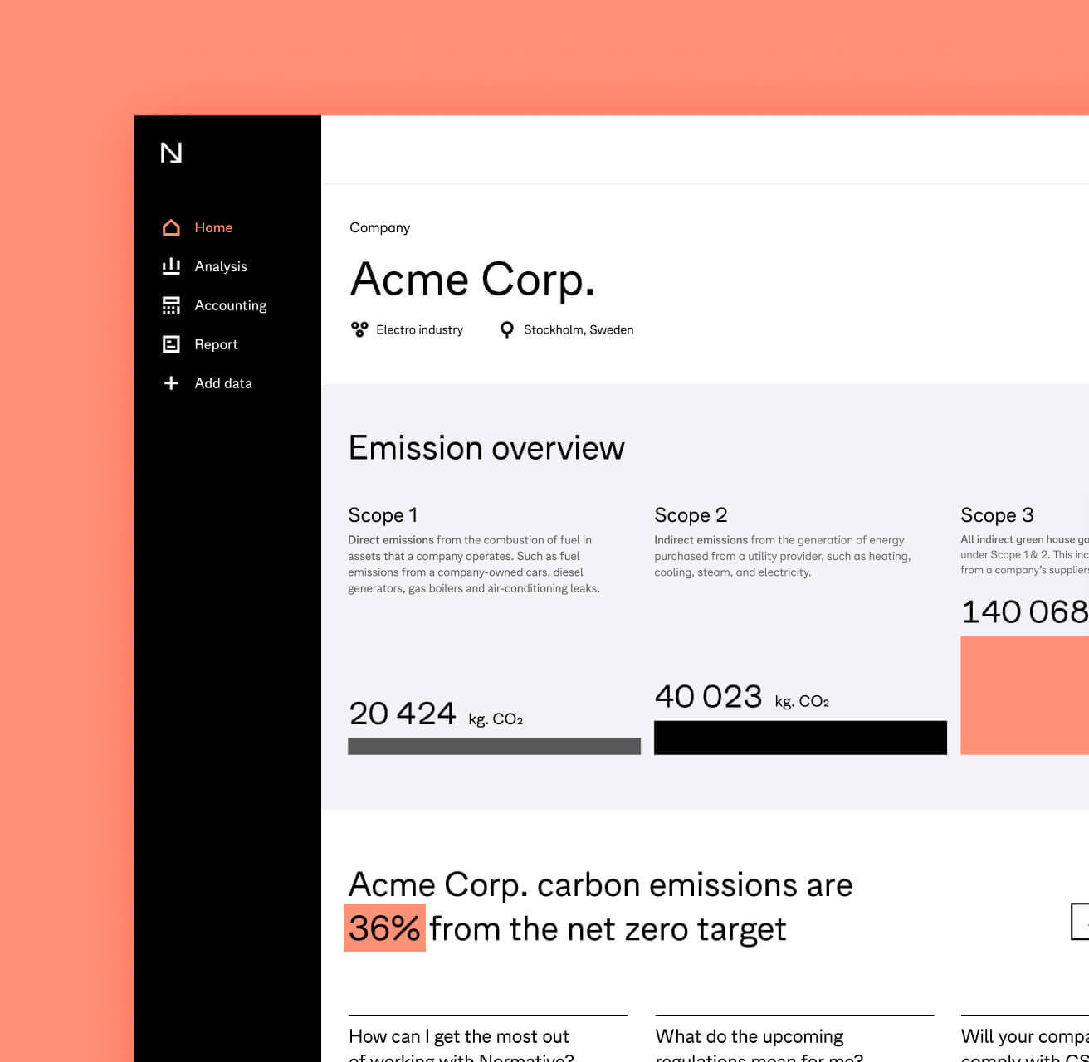Click the plus icon for Add data
This screenshot has width=1089, height=1062.
pos(171,383)
